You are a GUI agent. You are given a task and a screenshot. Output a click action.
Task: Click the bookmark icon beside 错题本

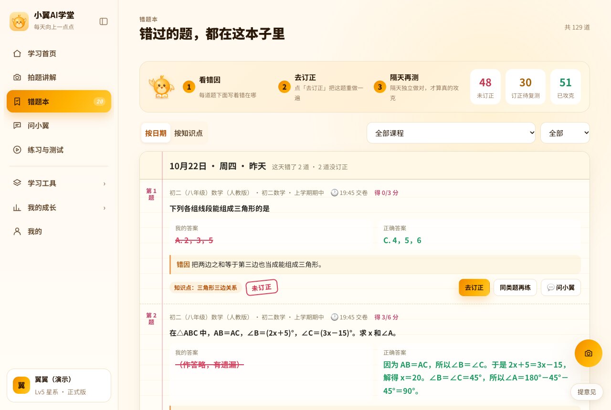coord(17,102)
